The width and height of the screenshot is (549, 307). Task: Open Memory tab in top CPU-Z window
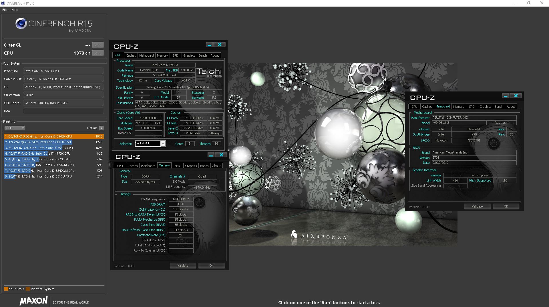coord(162,55)
